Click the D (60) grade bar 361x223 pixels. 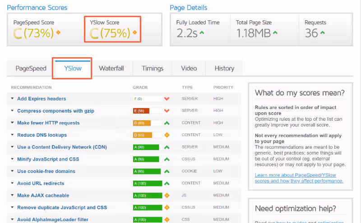(148, 123)
